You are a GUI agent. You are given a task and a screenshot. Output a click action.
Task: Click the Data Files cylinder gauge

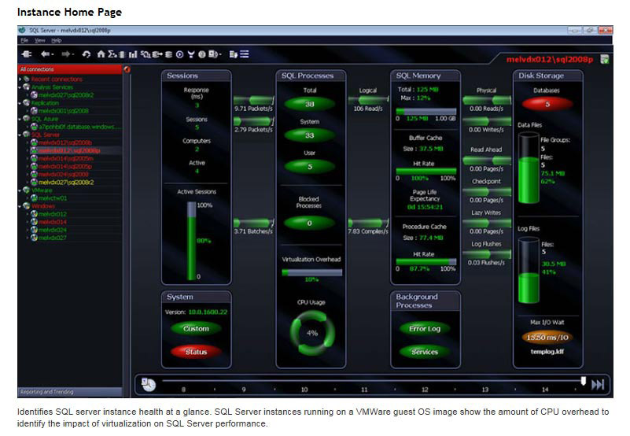coord(529,168)
